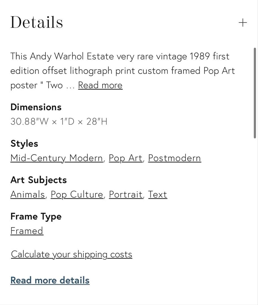Click the Art Subjects label
Image resolution: width=258 pixels, height=305 pixels.
click(x=38, y=180)
